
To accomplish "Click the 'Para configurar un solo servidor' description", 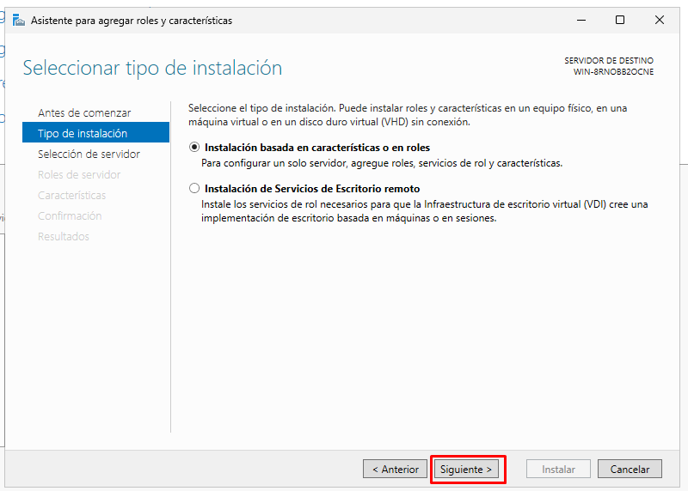I will (x=382, y=163).
